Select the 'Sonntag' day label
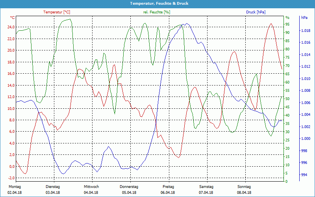The height and width of the screenshot is (197, 315). [244, 187]
